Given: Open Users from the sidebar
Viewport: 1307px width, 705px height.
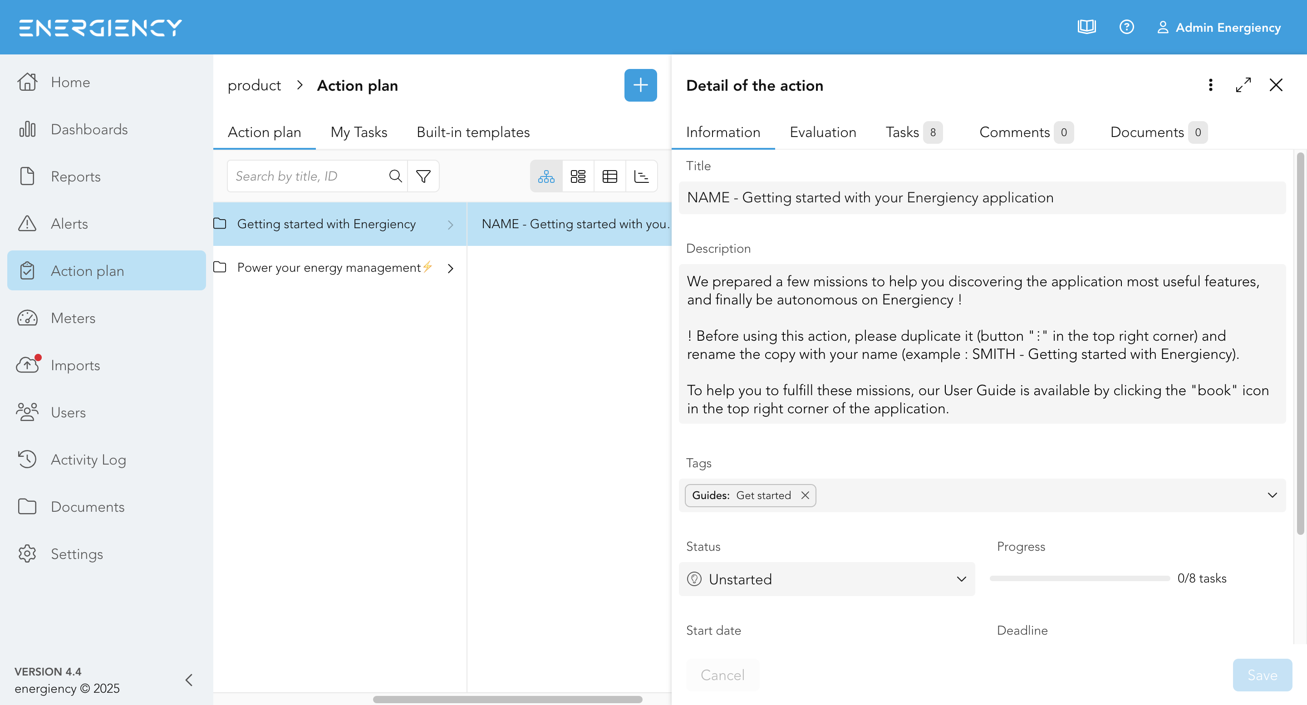Looking at the screenshot, I should [107, 412].
